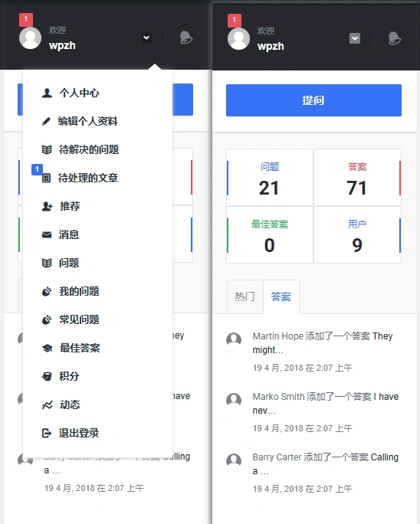Open Barry Carter's answer in the right panel
The height and width of the screenshot is (524, 420).
[x=326, y=463]
